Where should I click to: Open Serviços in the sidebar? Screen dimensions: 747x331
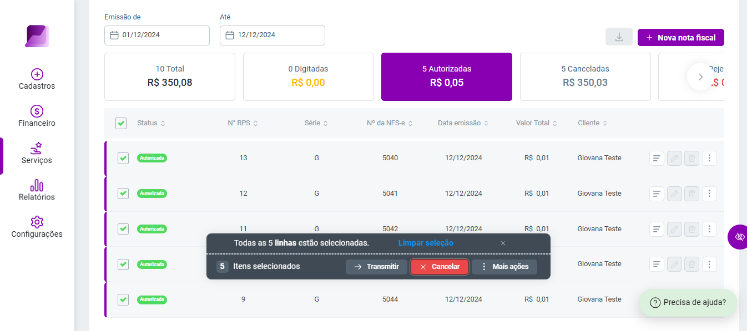tap(37, 154)
